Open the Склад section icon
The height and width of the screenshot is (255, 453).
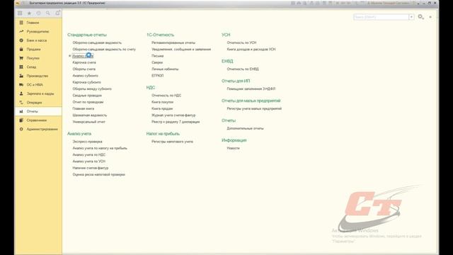pyautogui.click(x=21, y=67)
